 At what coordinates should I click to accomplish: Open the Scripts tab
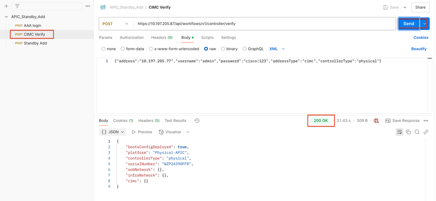[x=207, y=37]
